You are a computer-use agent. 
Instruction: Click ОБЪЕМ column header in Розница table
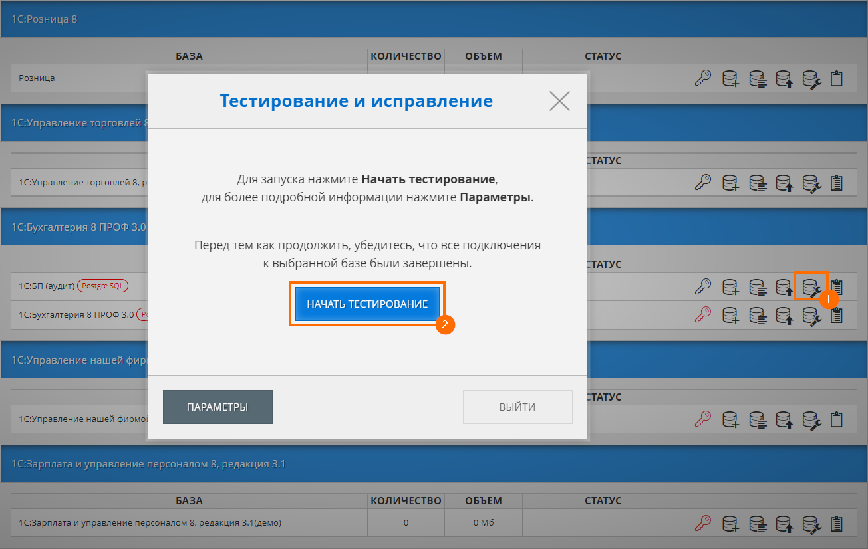(484, 56)
